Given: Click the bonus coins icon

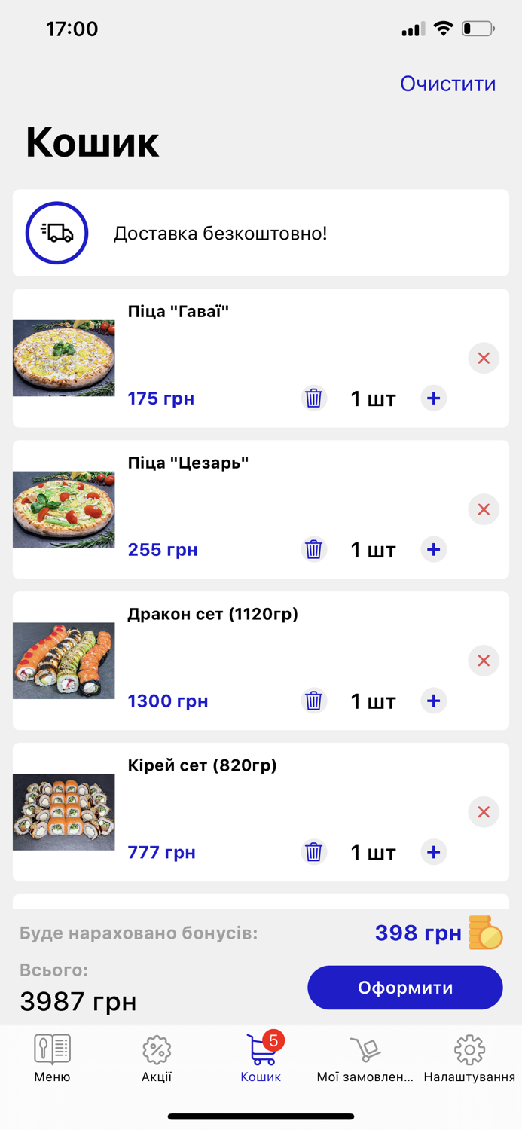Looking at the screenshot, I should pyautogui.click(x=487, y=933).
